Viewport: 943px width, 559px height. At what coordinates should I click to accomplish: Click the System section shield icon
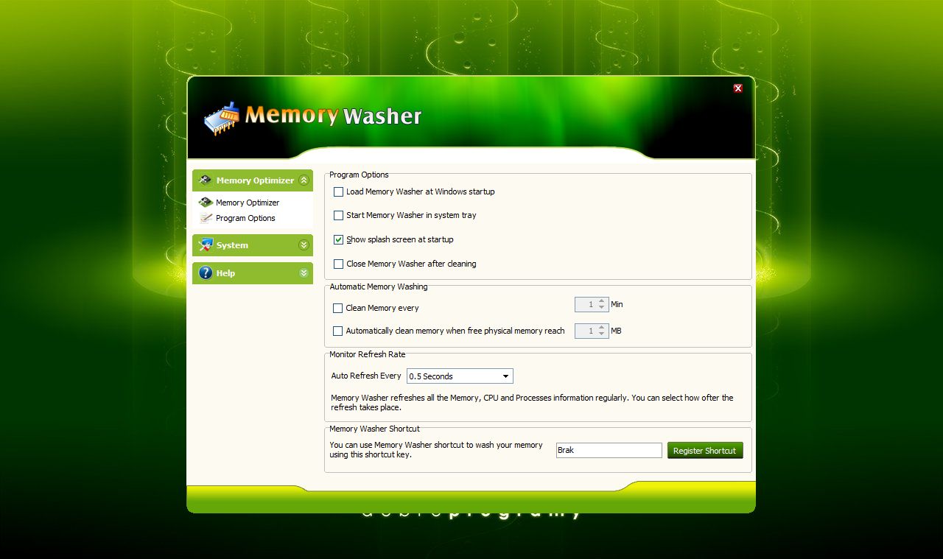[206, 245]
